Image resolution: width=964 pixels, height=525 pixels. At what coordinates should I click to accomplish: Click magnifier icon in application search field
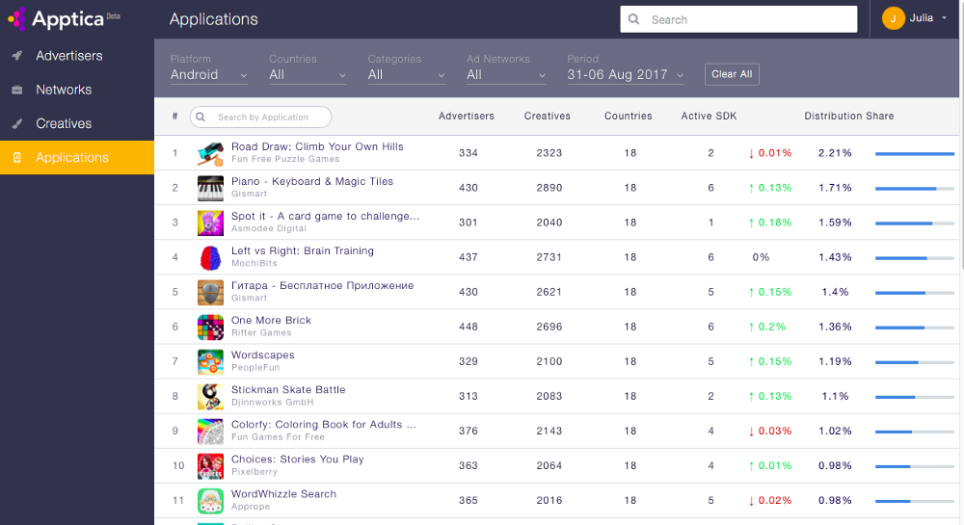201,117
